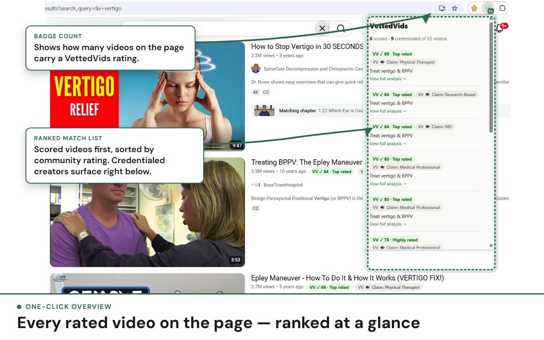The width and height of the screenshot is (544, 340).
Task: Click '2.7M views • 5 years ago' text
Action: pos(277,287)
